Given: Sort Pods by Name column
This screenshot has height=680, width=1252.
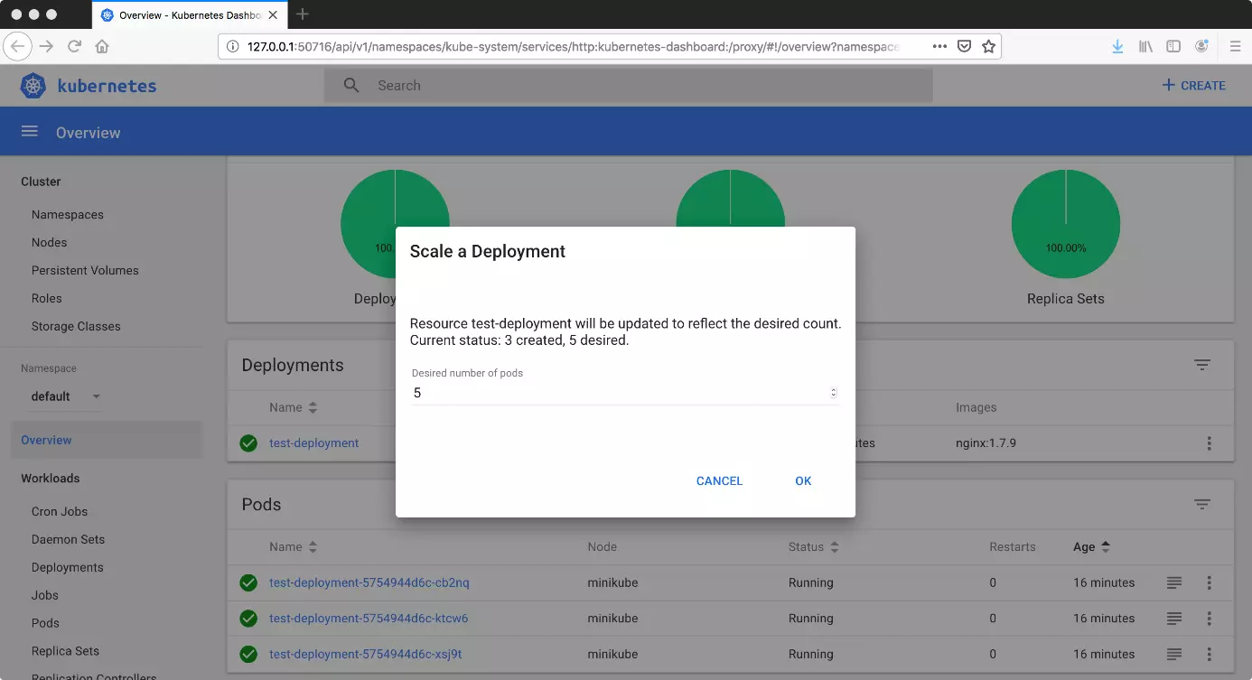Looking at the screenshot, I should pos(293,546).
